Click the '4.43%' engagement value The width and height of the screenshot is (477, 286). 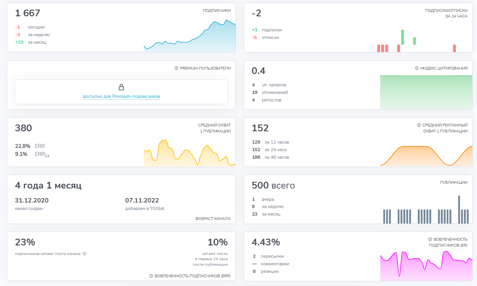(x=266, y=242)
